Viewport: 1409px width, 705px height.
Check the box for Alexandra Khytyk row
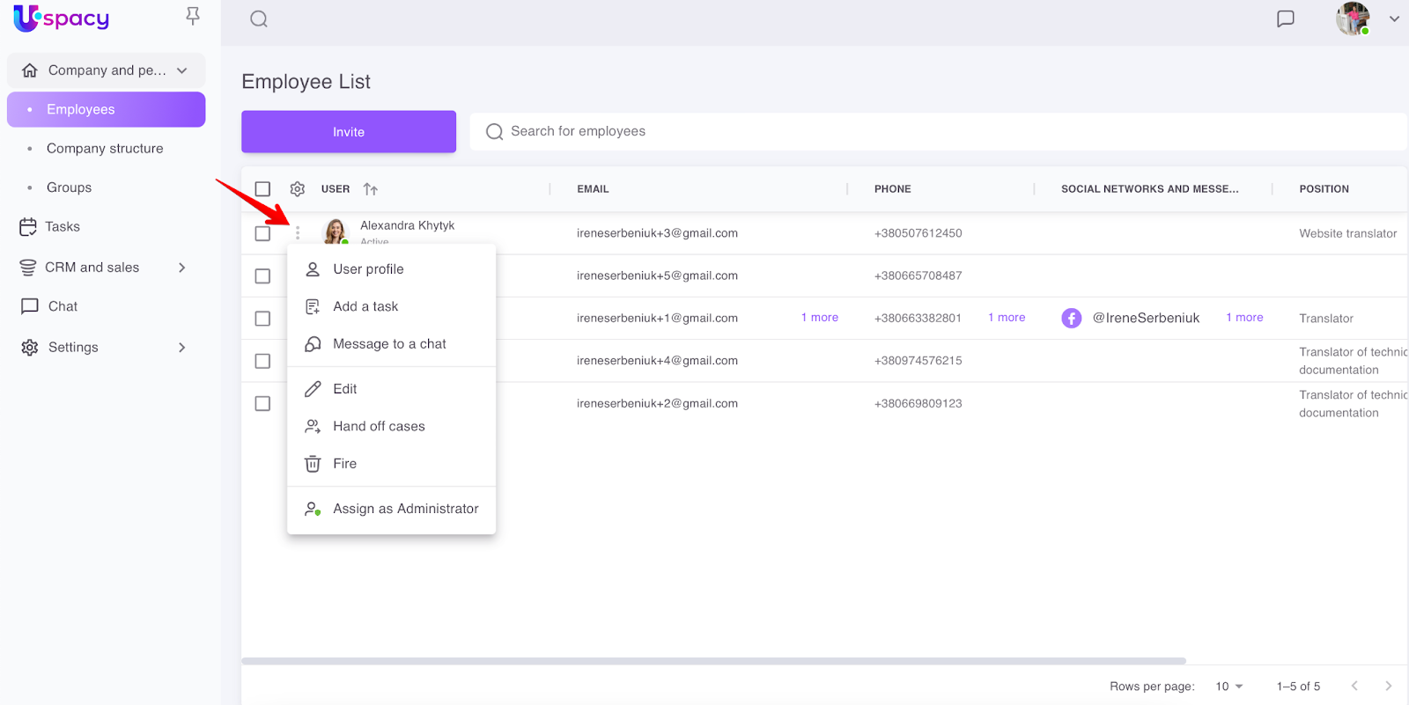[x=262, y=233]
